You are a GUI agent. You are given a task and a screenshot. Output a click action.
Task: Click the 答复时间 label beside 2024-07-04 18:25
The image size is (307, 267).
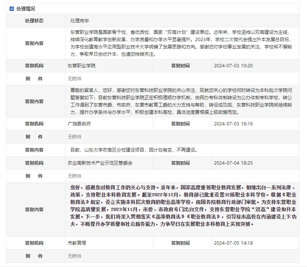point(180,163)
